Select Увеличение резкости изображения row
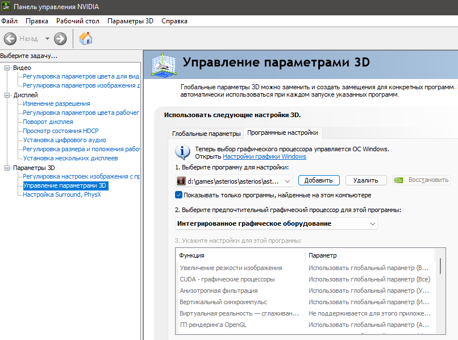Screen dimensions: 458x340 pos(307,268)
